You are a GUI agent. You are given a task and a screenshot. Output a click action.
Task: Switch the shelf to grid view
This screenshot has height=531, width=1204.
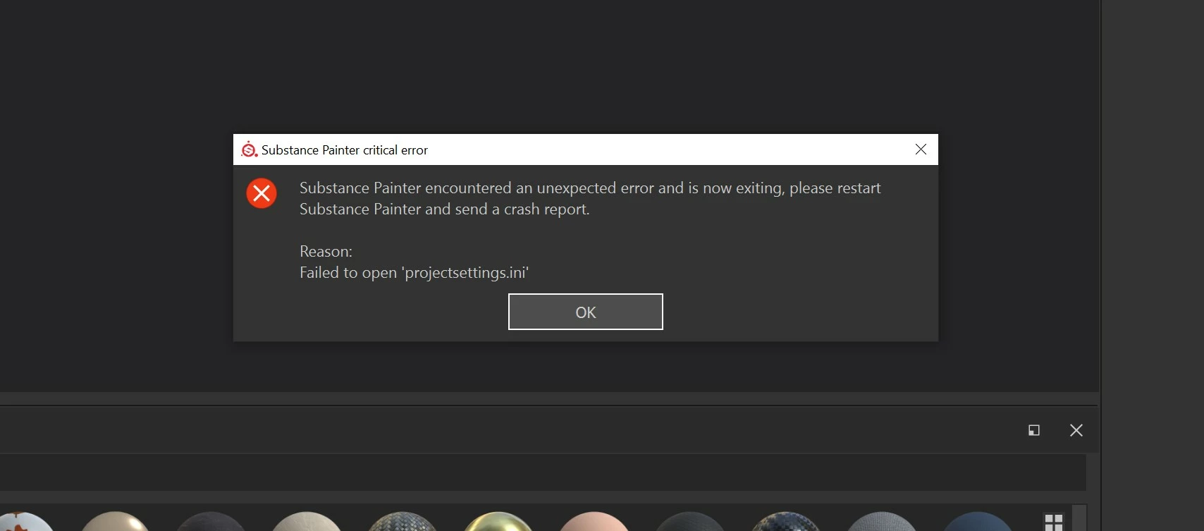tap(1053, 523)
